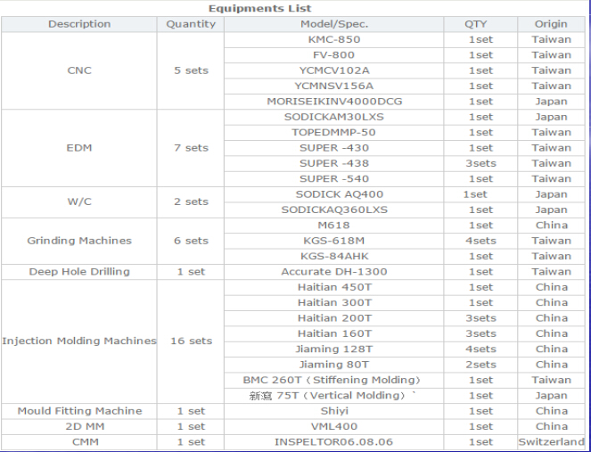Image resolution: width=591 pixels, height=452 pixels.
Task: Click the 5 sets quantity cell
Action: [191, 70]
